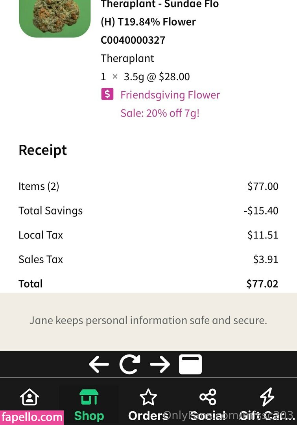Click the pink dollar sale tag icon
The width and height of the screenshot is (297, 425).
107,94
